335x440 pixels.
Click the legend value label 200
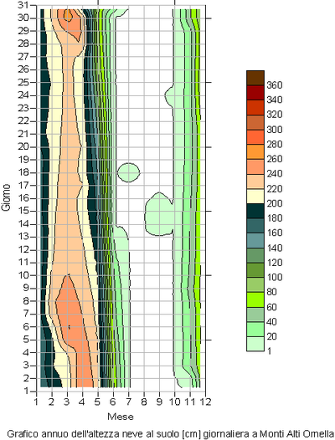pyautogui.click(x=275, y=203)
